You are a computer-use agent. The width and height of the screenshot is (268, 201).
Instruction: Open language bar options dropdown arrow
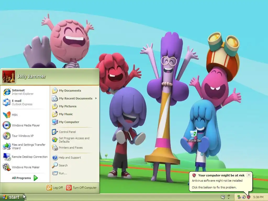(229, 199)
